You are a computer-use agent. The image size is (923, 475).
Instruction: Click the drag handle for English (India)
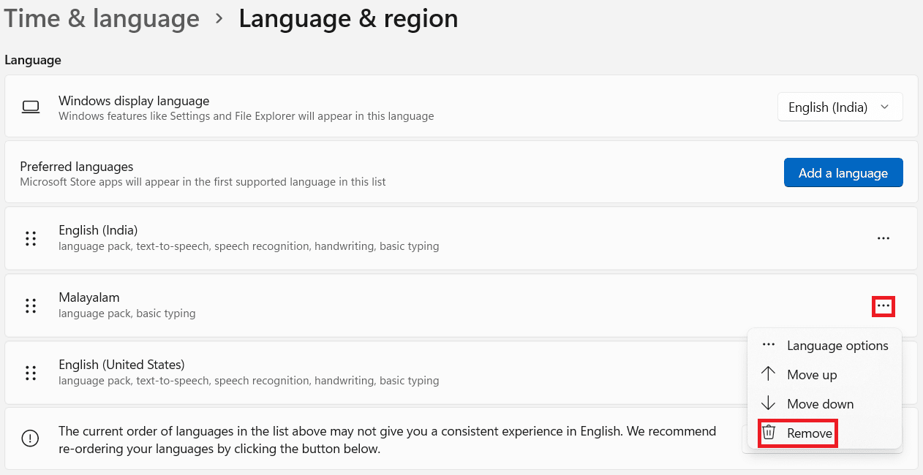pos(31,238)
